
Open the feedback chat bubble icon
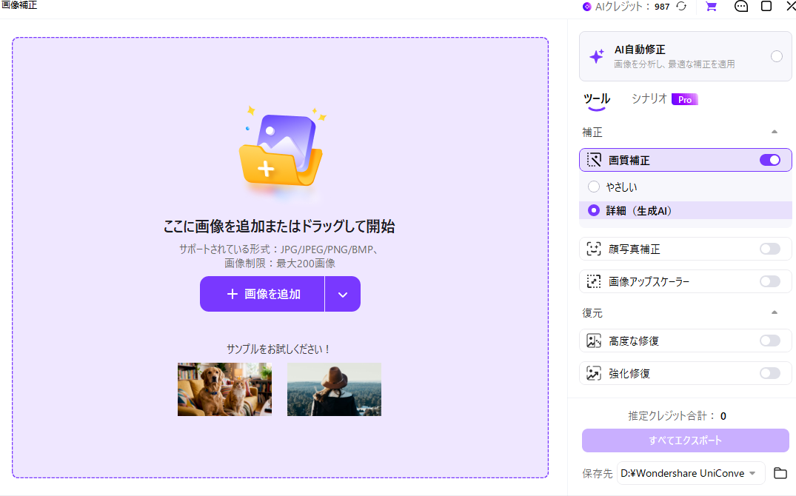pyautogui.click(x=741, y=6)
